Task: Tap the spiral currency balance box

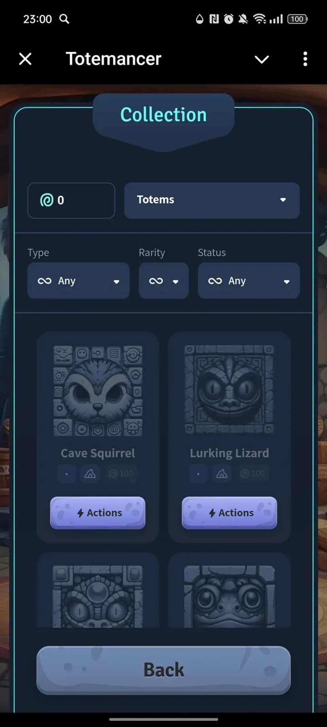Action: [71, 200]
